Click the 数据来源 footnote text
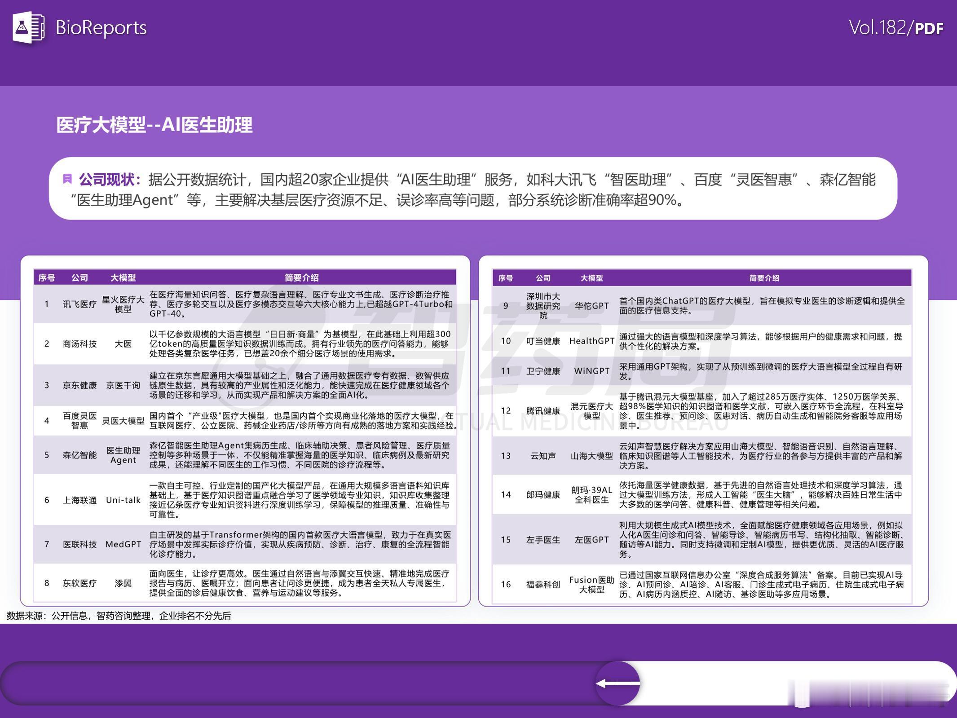This screenshot has height=718, width=957. [x=119, y=616]
